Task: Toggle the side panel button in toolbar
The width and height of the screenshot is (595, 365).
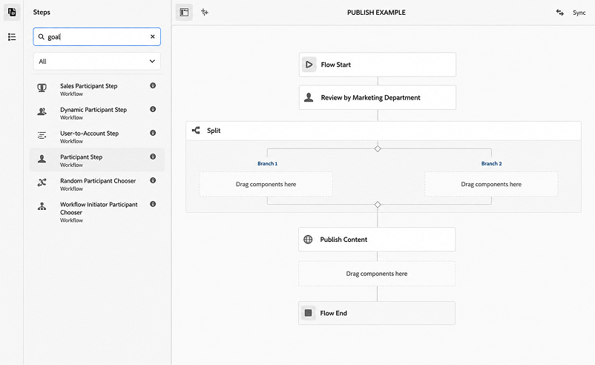Action: [x=184, y=12]
